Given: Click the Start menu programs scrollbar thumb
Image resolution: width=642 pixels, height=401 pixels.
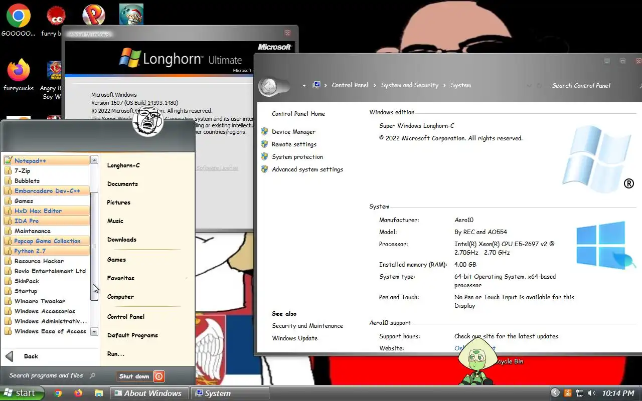Looking at the screenshot, I should coord(94,246).
